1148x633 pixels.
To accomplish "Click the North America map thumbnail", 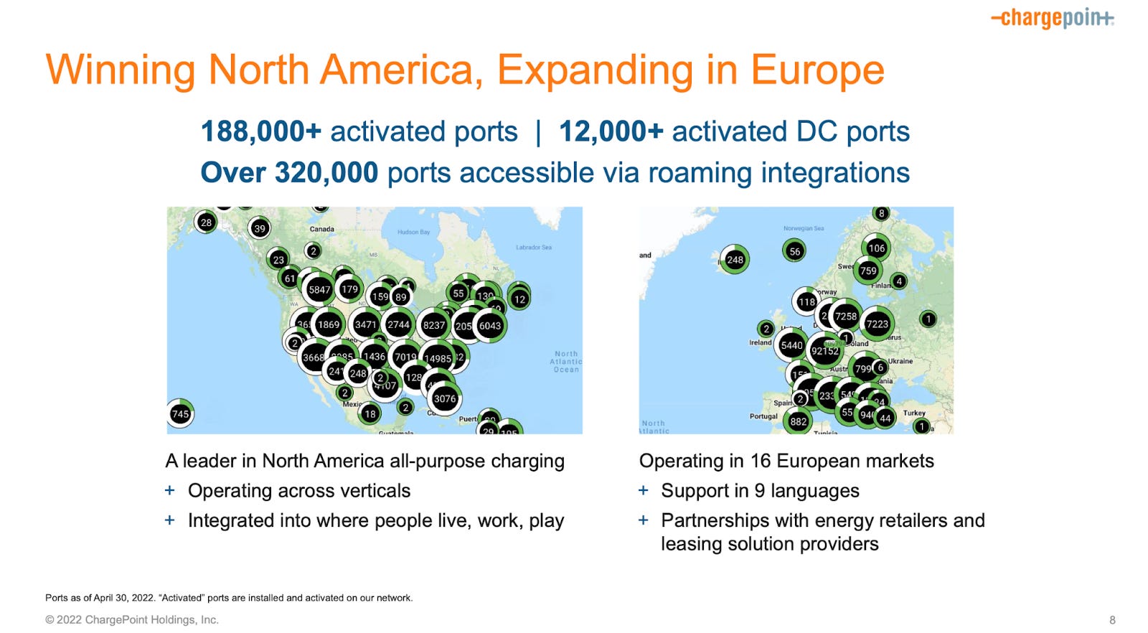I will point(375,320).
